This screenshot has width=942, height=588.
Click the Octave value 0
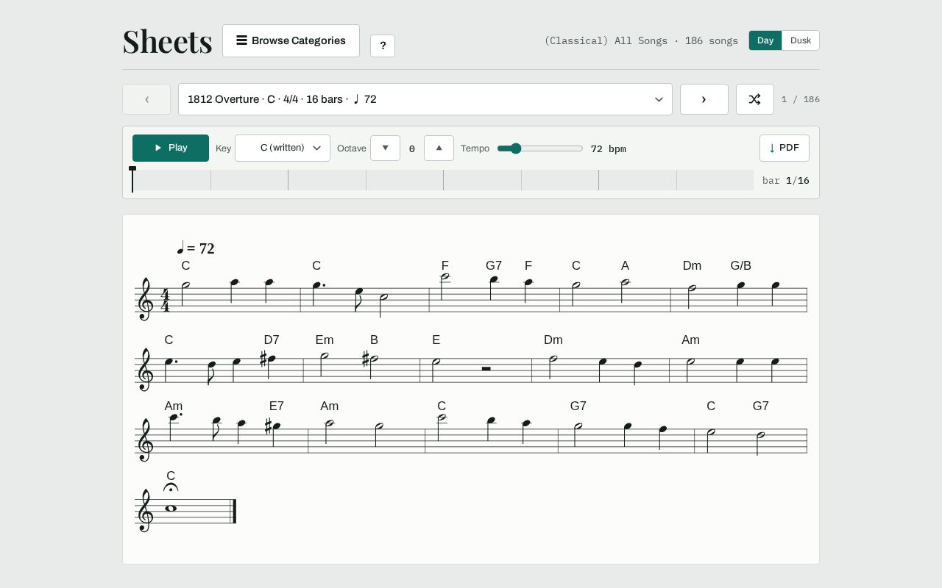click(x=412, y=149)
